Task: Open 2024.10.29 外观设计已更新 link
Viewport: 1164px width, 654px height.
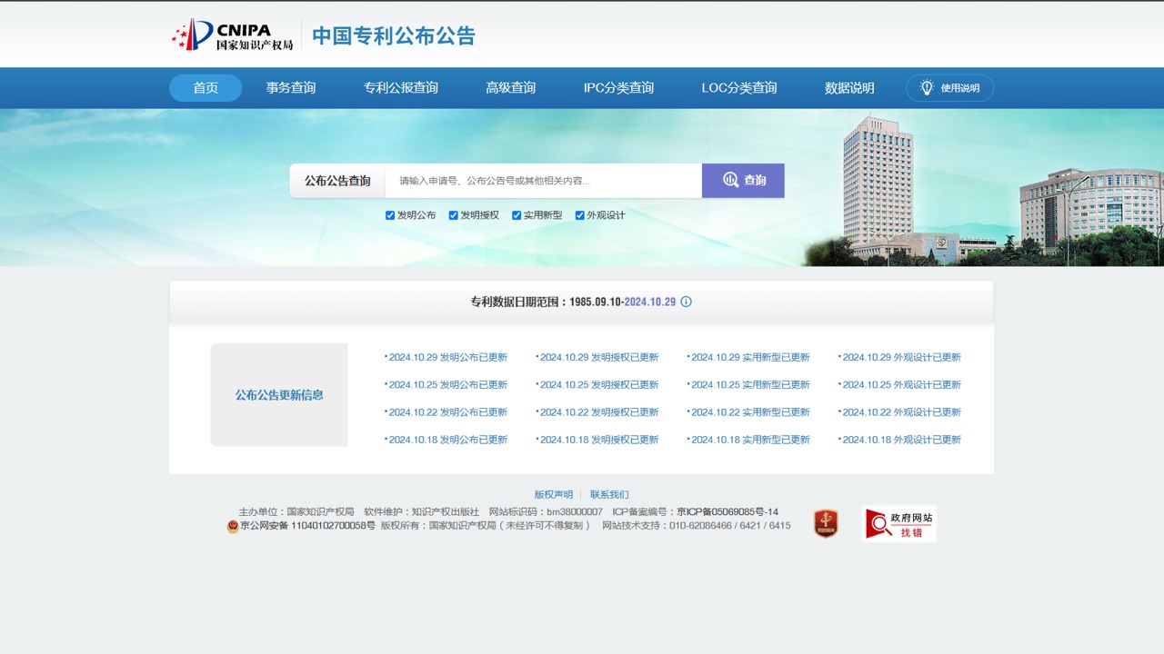Action: [900, 358]
